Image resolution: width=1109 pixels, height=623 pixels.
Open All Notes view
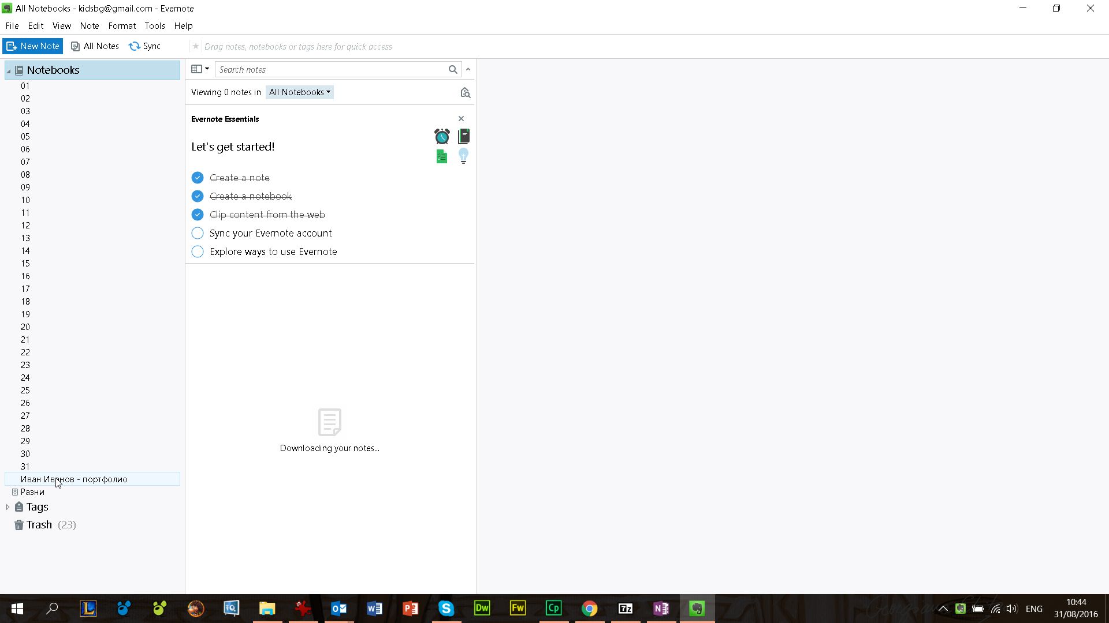coord(95,46)
